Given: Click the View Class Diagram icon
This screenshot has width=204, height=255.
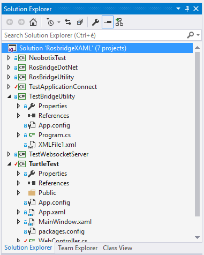Looking at the screenshot, I should coord(119,22).
